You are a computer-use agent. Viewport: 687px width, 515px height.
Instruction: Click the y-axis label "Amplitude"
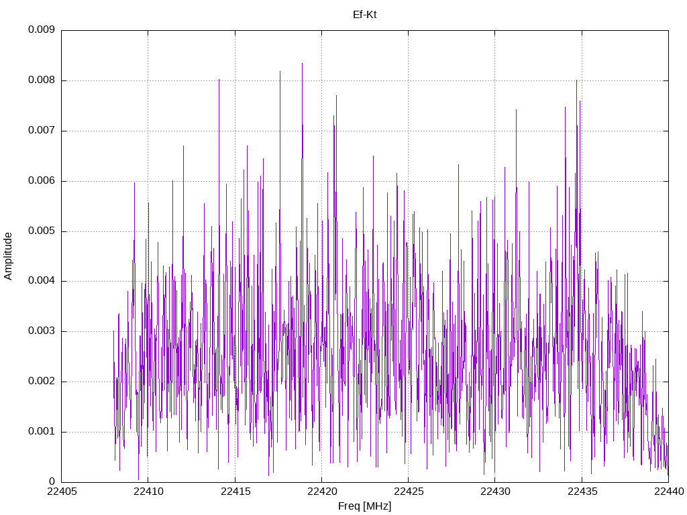[8, 256]
